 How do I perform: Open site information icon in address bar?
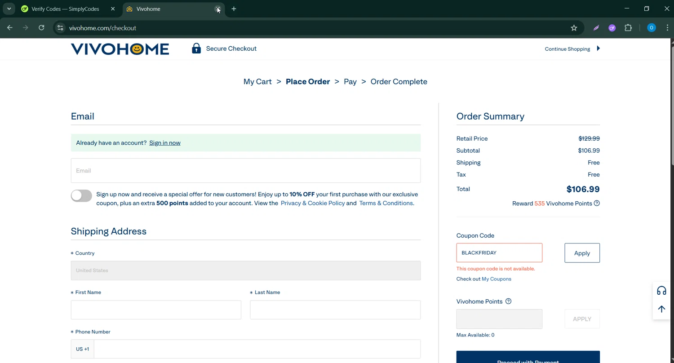pos(60,28)
